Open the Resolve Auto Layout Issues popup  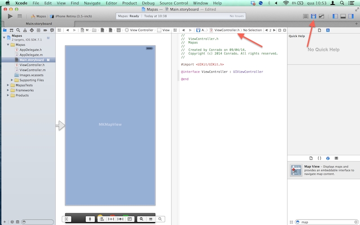pyautogui.click(x=120, y=219)
